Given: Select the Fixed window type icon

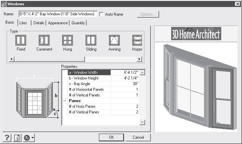Looking at the screenshot, I should [21, 40].
